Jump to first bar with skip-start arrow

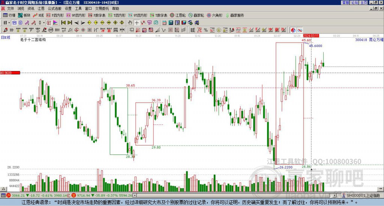point(63,23)
